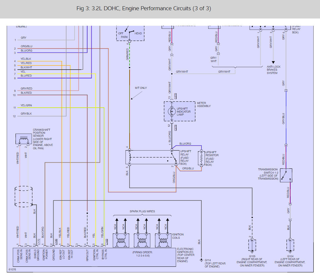Screen dimensions: 320x278
Task: Click the 'IGNITION COILS' label
Action: (x=178, y=236)
